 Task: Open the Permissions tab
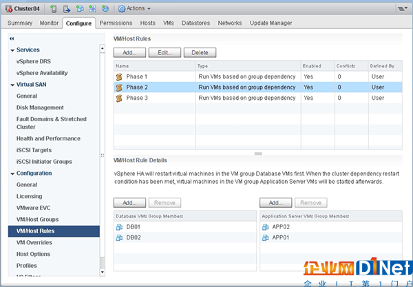(x=116, y=23)
